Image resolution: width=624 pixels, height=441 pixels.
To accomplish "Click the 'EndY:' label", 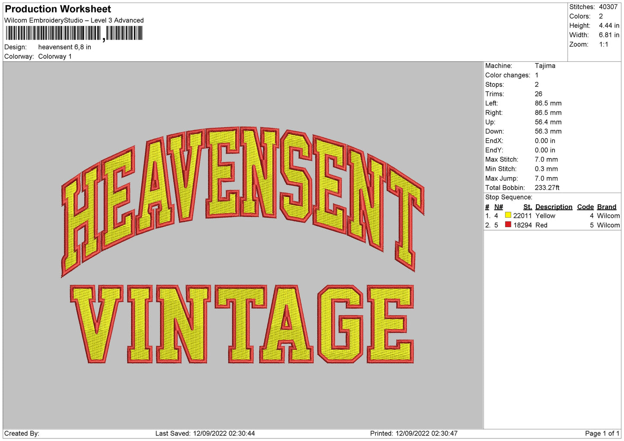I will coord(494,150).
